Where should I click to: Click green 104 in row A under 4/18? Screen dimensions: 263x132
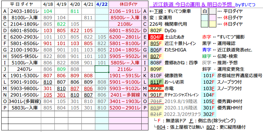(x=48, y=11)
